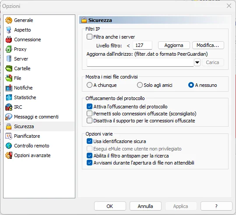Click the Controllo remoto globe icon
The width and height of the screenshot is (236, 215).
pos(9,146)
